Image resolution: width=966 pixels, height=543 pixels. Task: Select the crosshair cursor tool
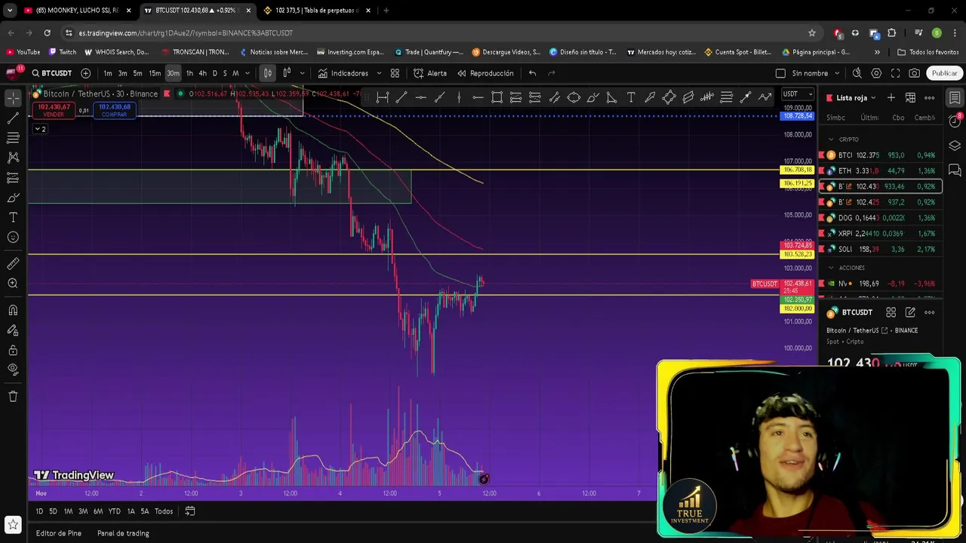[13, 99]
